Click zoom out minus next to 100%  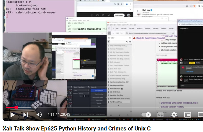pyautogui.click(x=113, y=33)
